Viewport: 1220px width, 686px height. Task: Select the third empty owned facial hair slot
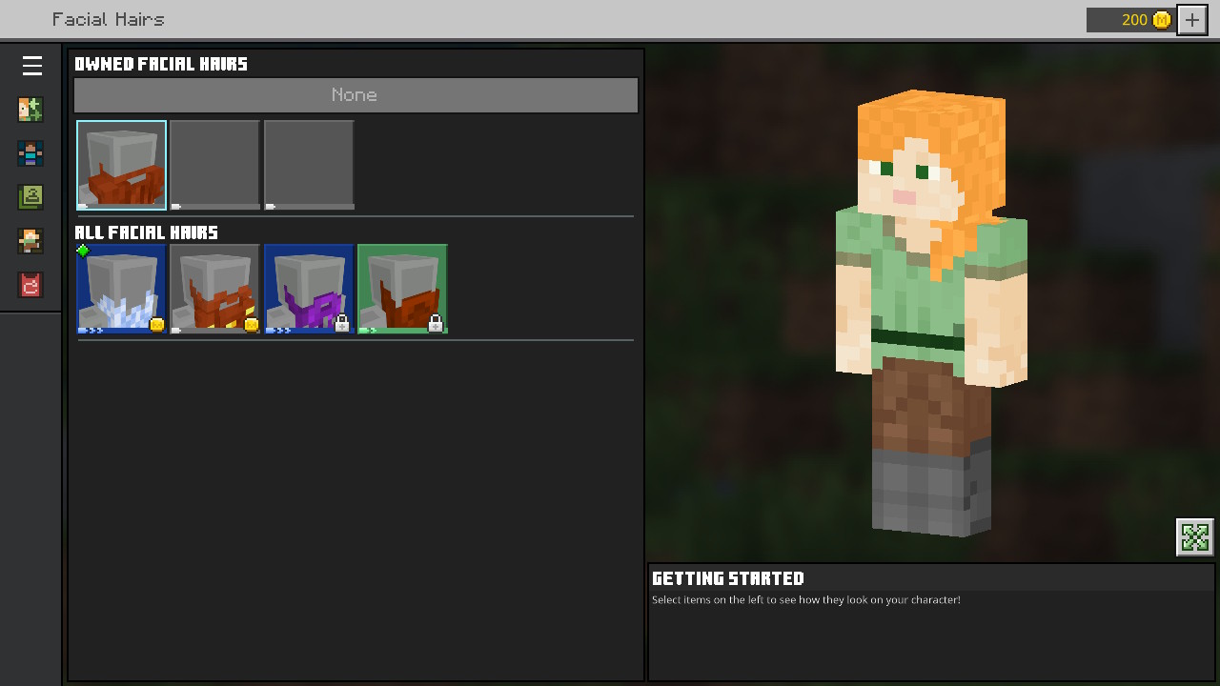coord(309,165)
